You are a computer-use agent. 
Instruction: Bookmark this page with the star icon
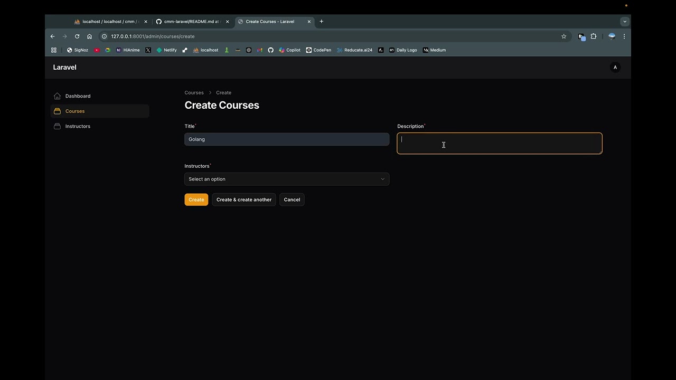click(x=564, y=36)
